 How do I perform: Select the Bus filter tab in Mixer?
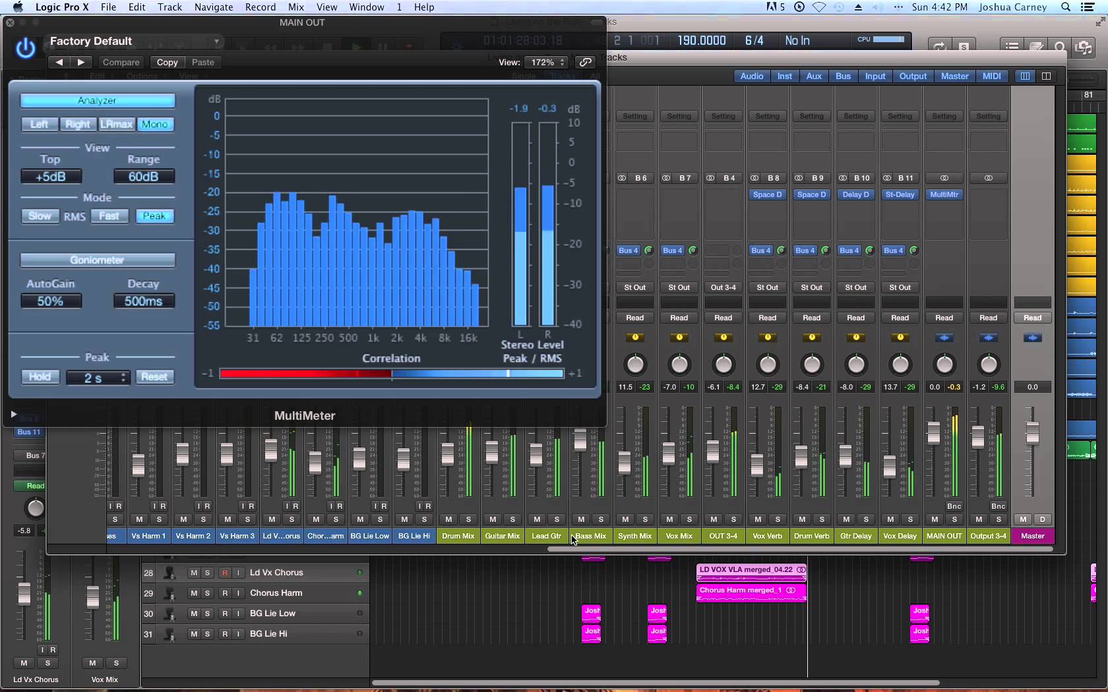tap(842, 76)
